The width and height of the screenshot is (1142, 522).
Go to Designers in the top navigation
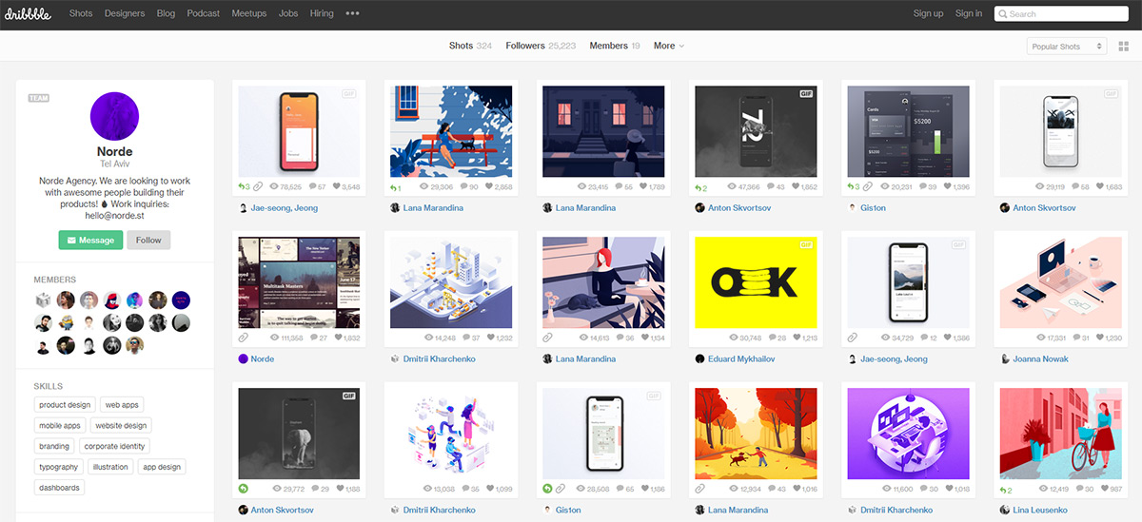click(125, 13)
